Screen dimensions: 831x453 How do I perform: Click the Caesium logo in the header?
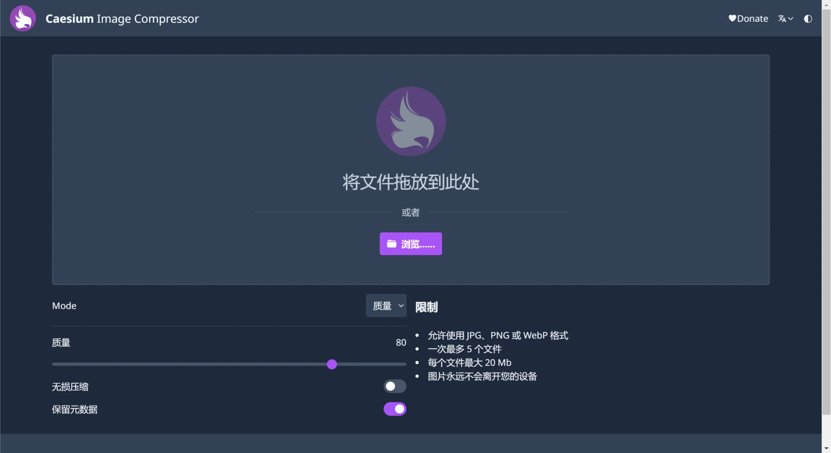(22, 18)
